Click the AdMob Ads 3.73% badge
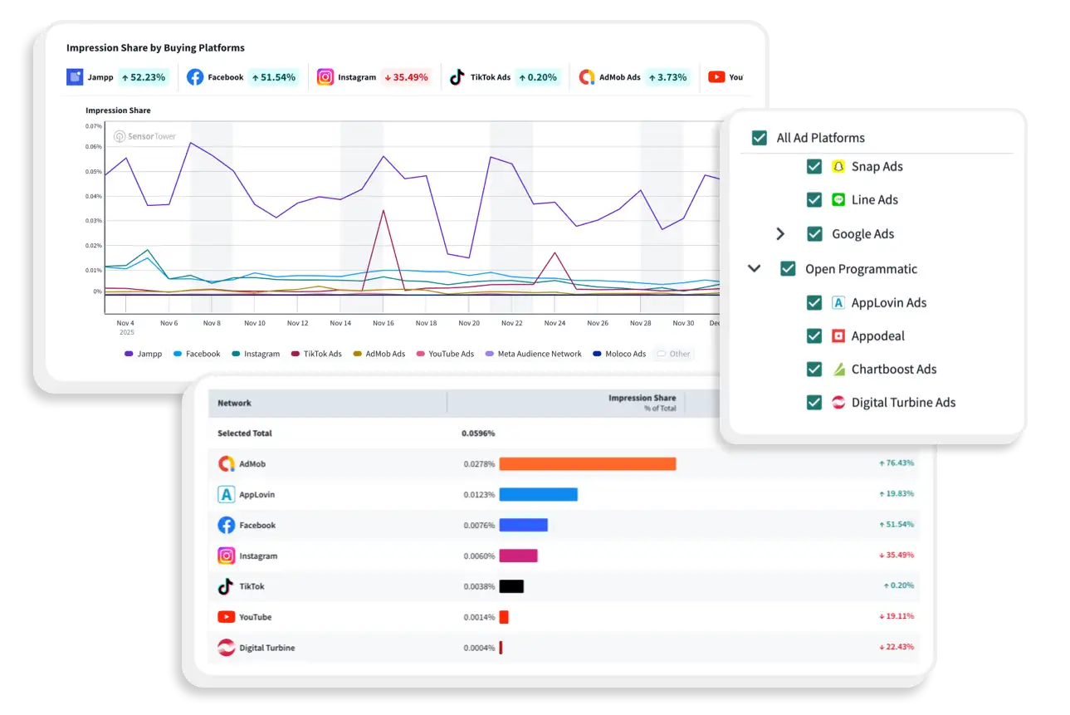The width and height of the screenshot is (1070, 715). pyautogui.click(x=667, y=77)
